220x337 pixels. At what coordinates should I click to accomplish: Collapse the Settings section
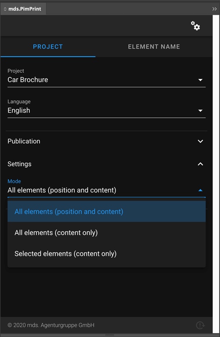pos(106,164)
